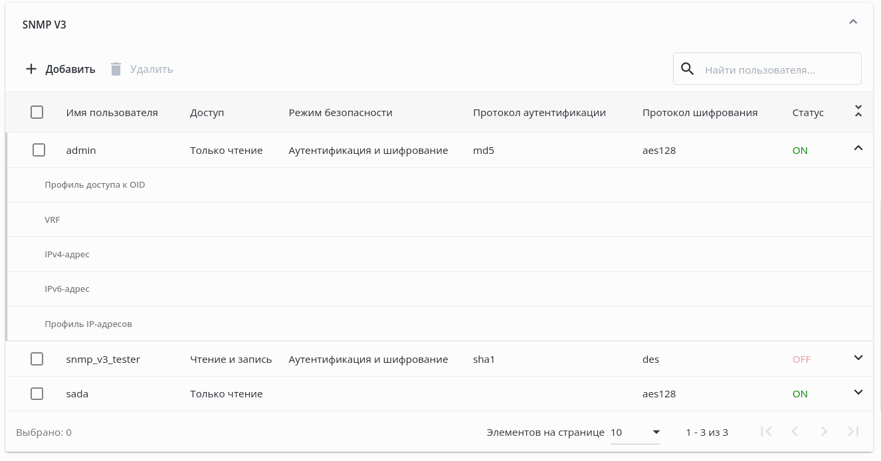Screen dimensions: 881x461
Task: Click the trash icon for Удалить
Action: click(116, 69)
